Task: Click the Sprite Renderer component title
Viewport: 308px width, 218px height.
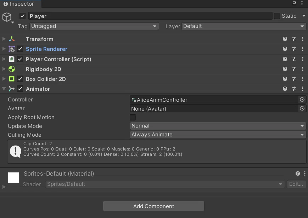Action: (46, 49)
